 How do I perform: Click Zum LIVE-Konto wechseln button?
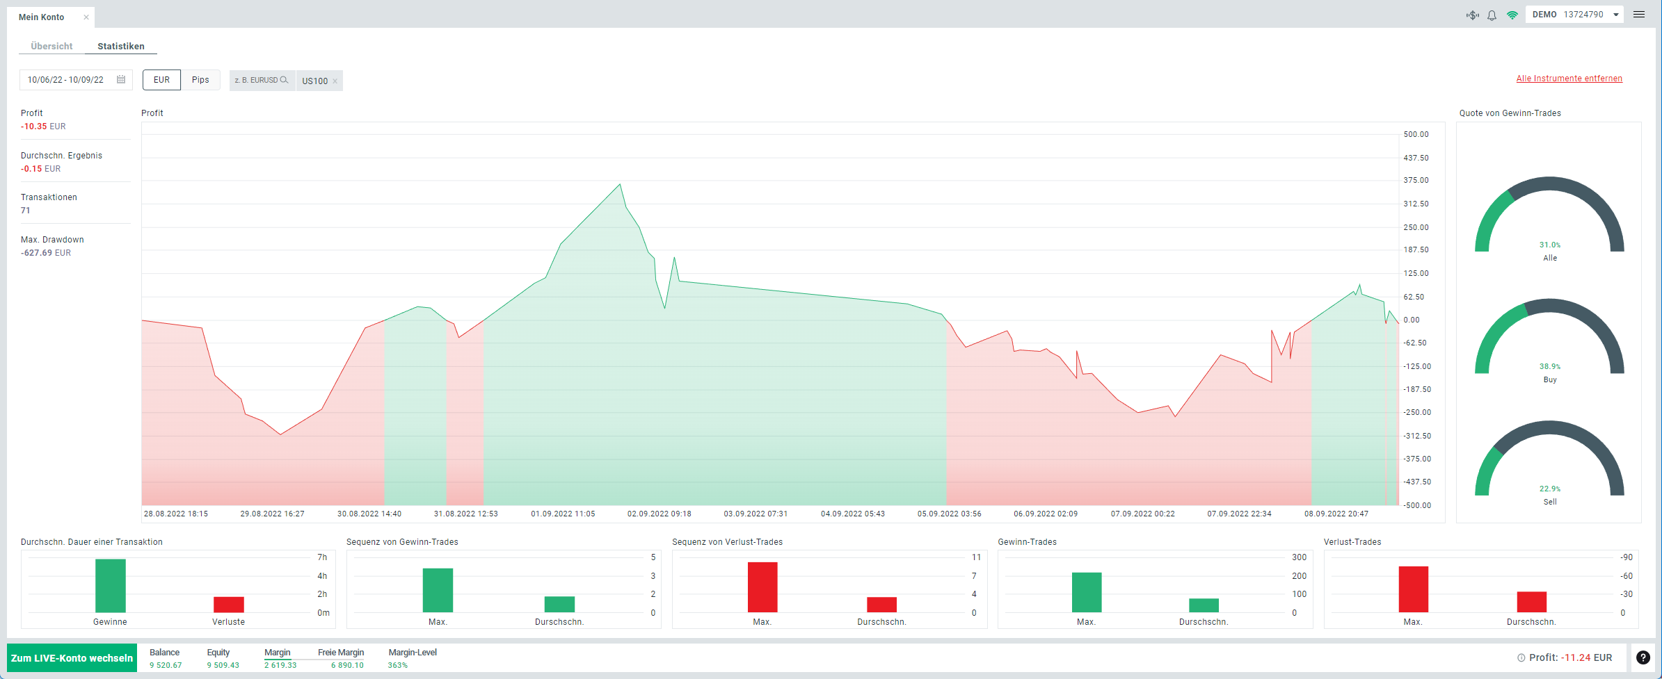pos(72,658)
